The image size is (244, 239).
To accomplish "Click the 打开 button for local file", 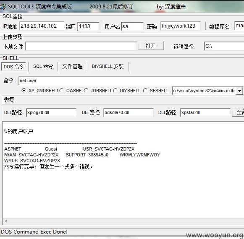I will pos(151,46).
